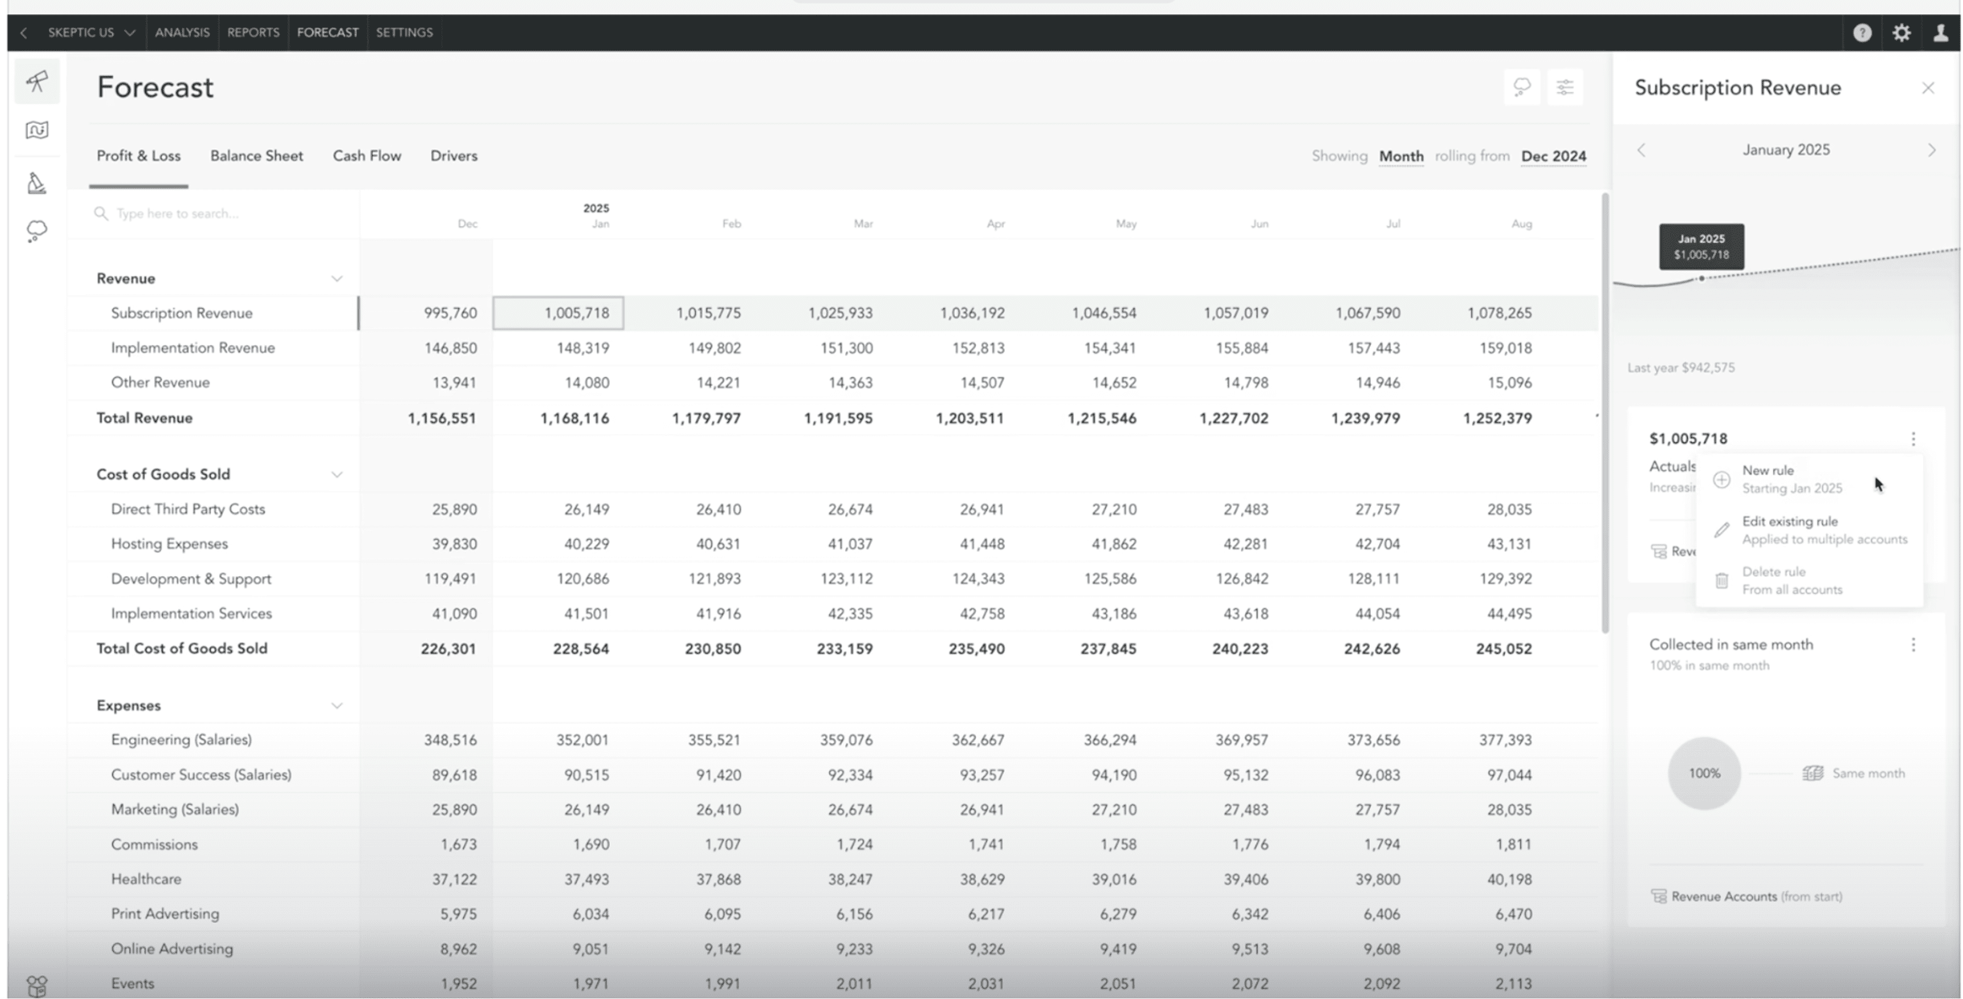Close the Subscription Revenue panel
1963x999 pixels.
click(1928, 89)
